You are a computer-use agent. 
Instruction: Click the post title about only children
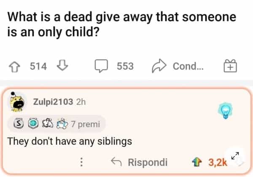pyautogui.click(x=121, y=24)
